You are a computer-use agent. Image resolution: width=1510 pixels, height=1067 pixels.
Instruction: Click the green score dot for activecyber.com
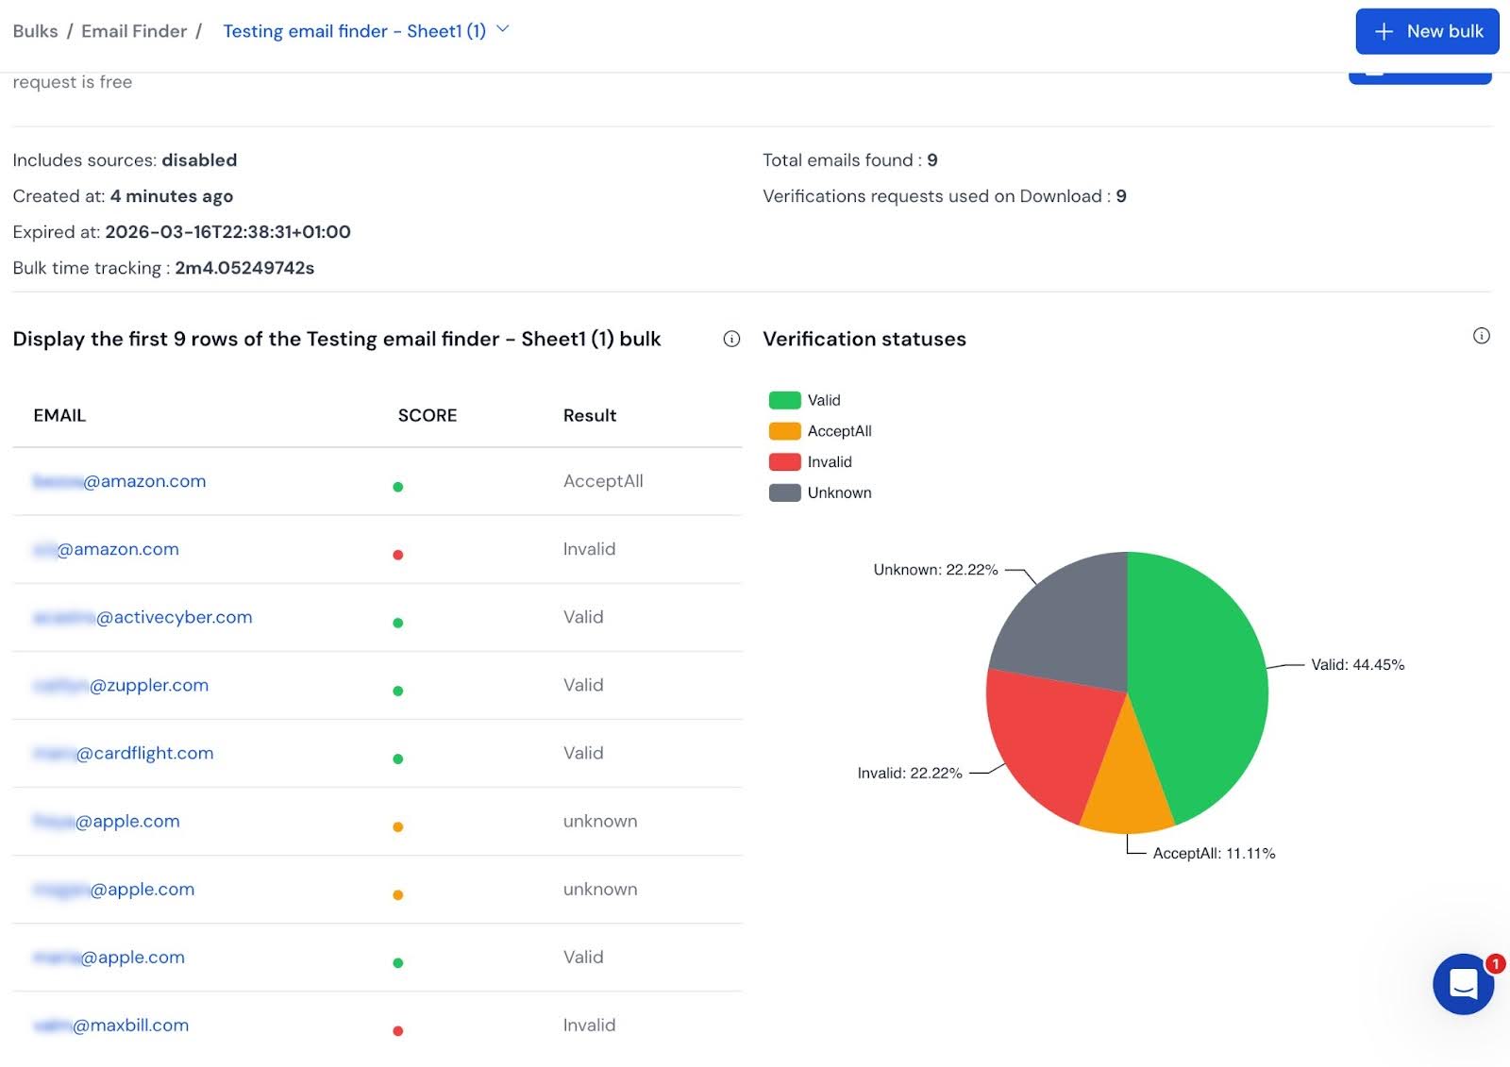point(398,623)
